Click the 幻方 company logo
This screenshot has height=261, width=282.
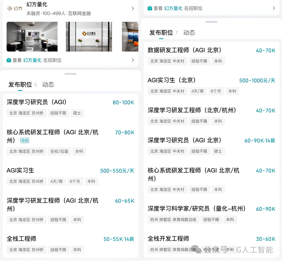15,8
